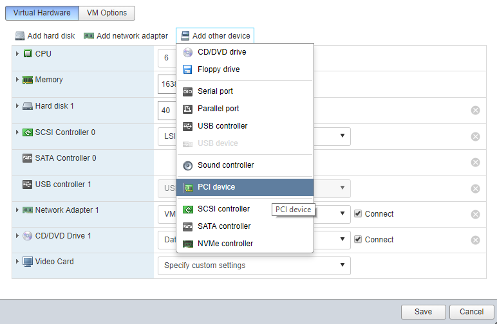Choose PCI device from the menu
497x324 pixels.
click(216, 187)
